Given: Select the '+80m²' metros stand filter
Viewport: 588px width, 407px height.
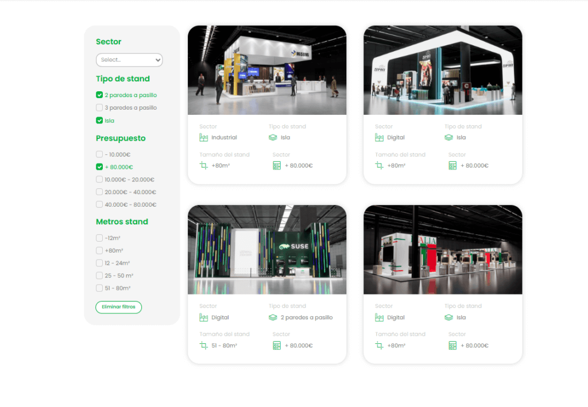Looking at the screenshot, I should click(99, 250).
